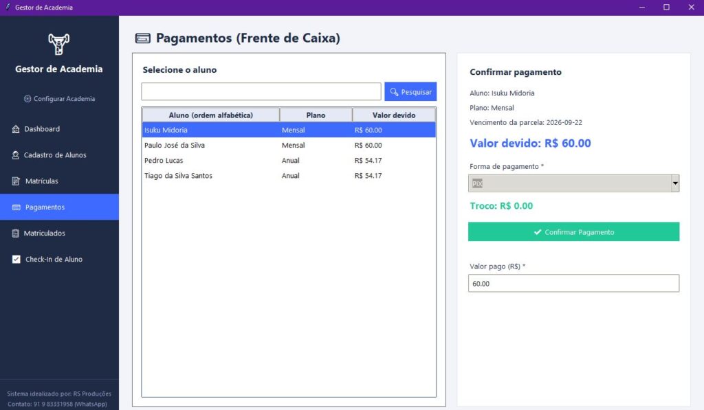704x410 pixels.
Task: Click the Plano: Mensal label
Action: click(492, 108)
